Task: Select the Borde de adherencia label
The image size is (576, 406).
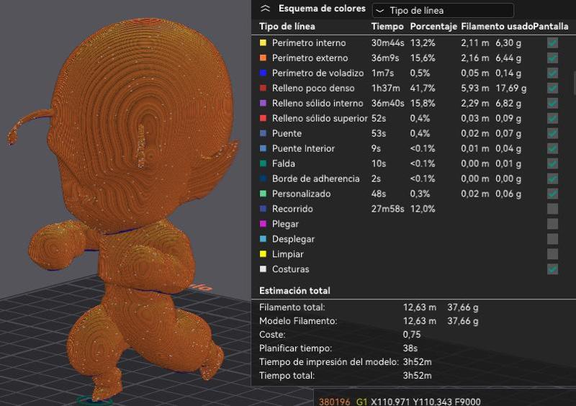Action: pos(315,179)
